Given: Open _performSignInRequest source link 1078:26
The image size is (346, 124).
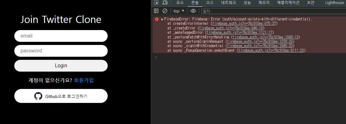Looking at the screenshot, I should pos(260,42).
